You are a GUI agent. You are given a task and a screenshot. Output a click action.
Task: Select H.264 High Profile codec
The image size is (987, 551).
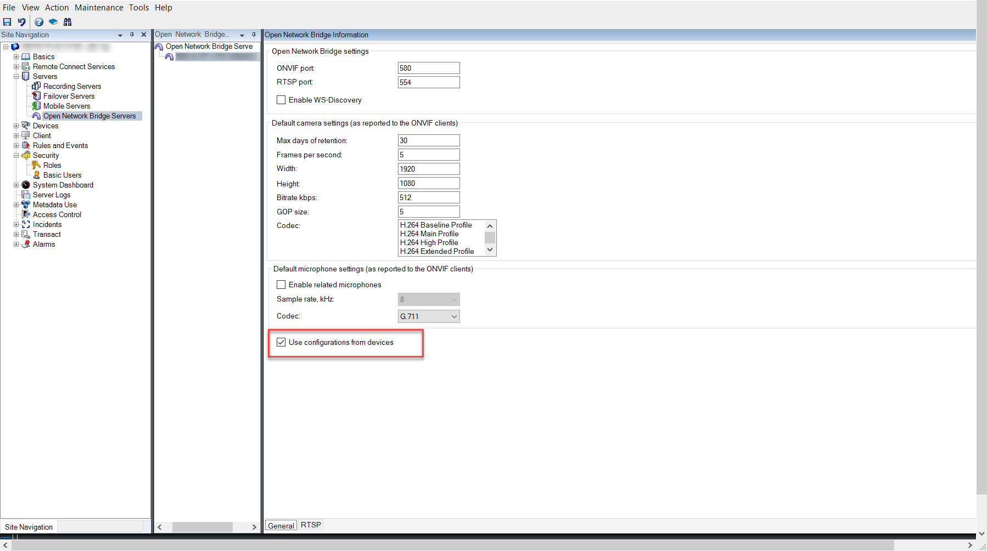pos(429,242)
